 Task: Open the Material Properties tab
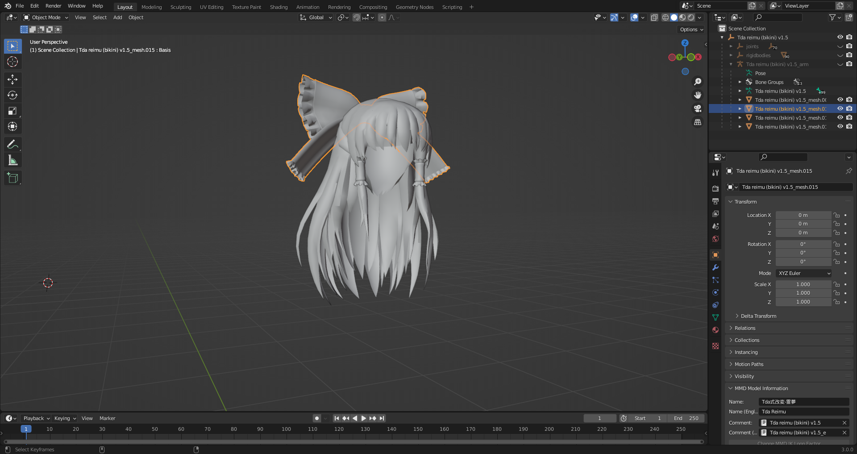[716, 329]
